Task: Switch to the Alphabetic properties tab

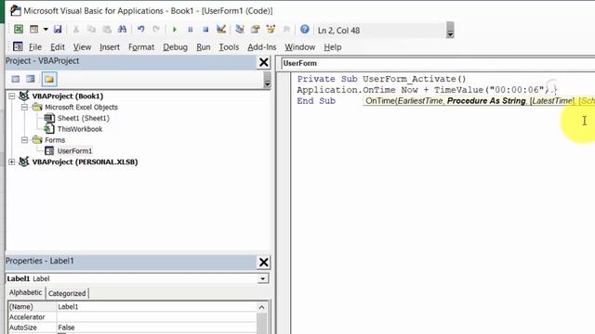Action: [25, 293]
